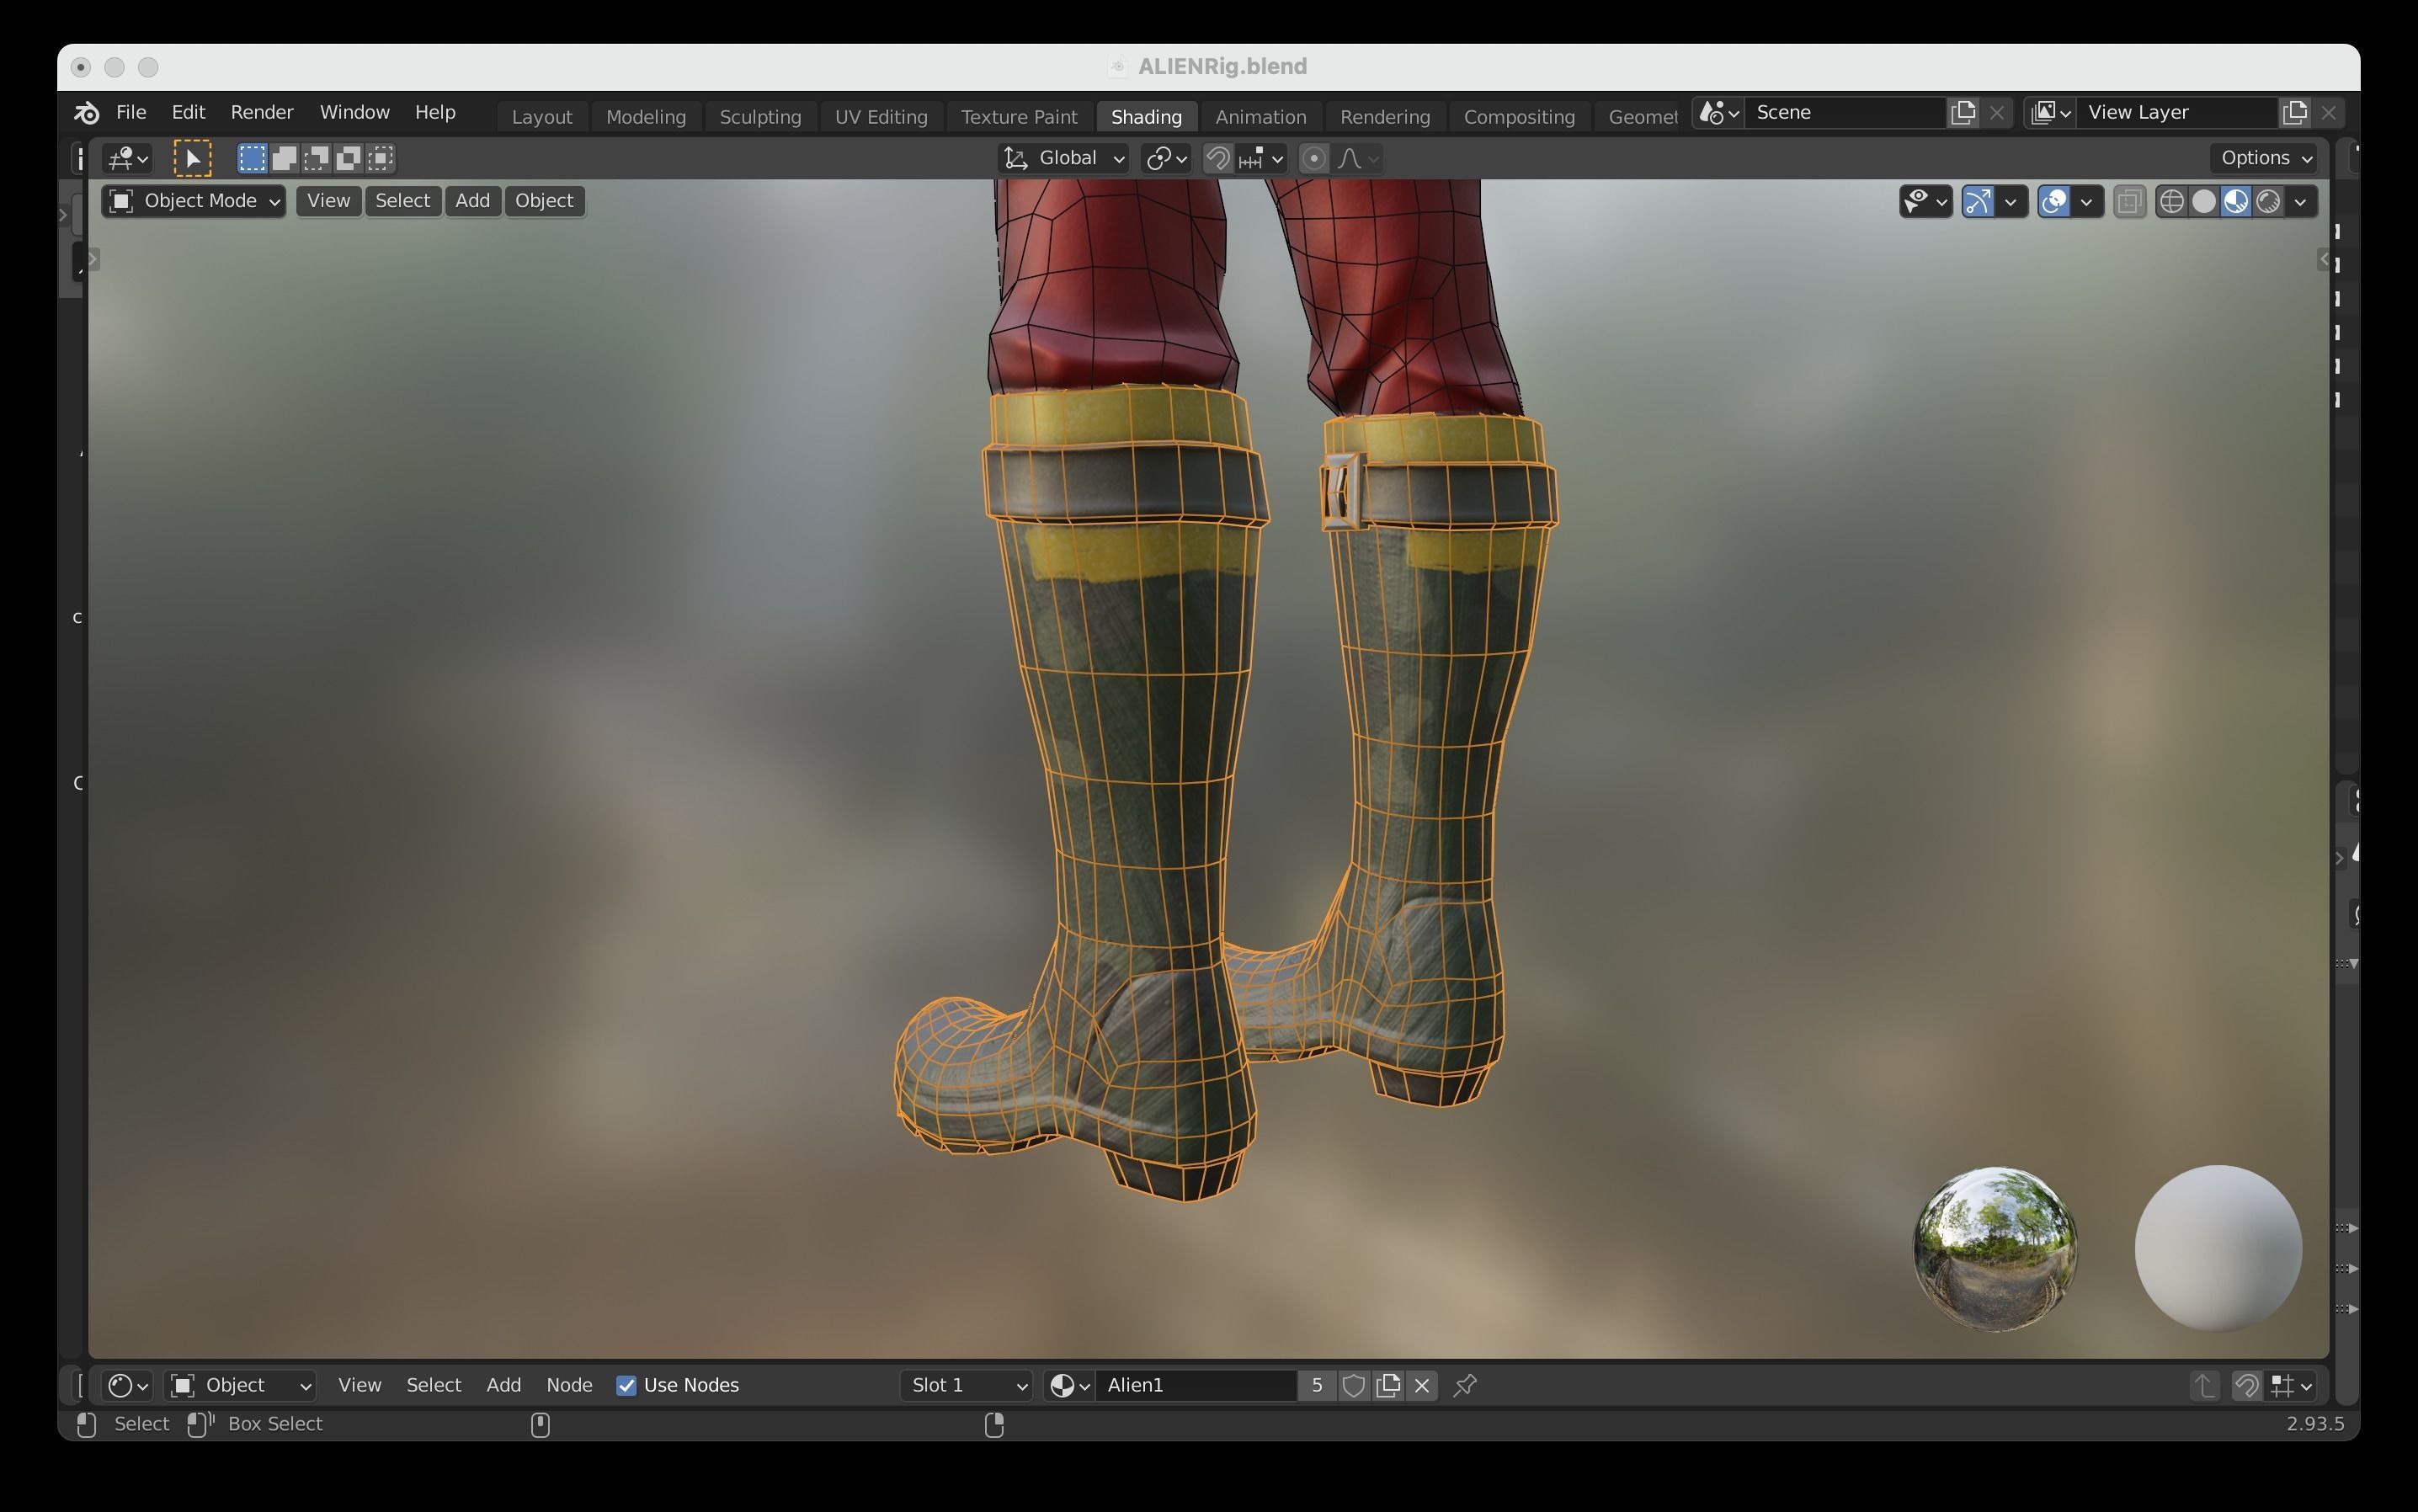The image size is (2418, 1512).
Task: Toggle viewport overlays button
Action: tap(2053, 202)
